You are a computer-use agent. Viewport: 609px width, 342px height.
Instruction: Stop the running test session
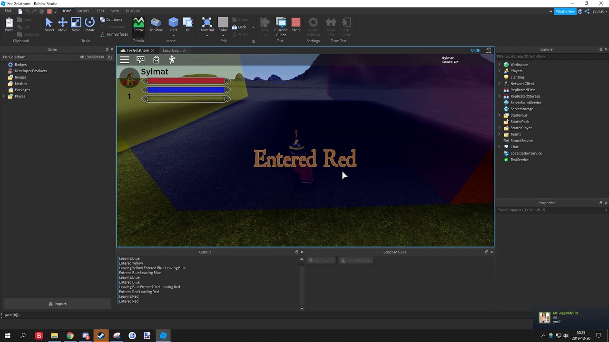pos(296,25)
